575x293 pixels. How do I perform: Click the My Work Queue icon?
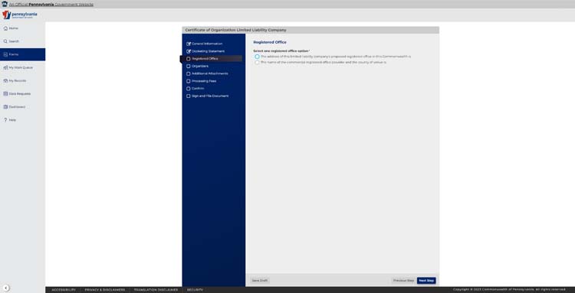tap(5, 67)
